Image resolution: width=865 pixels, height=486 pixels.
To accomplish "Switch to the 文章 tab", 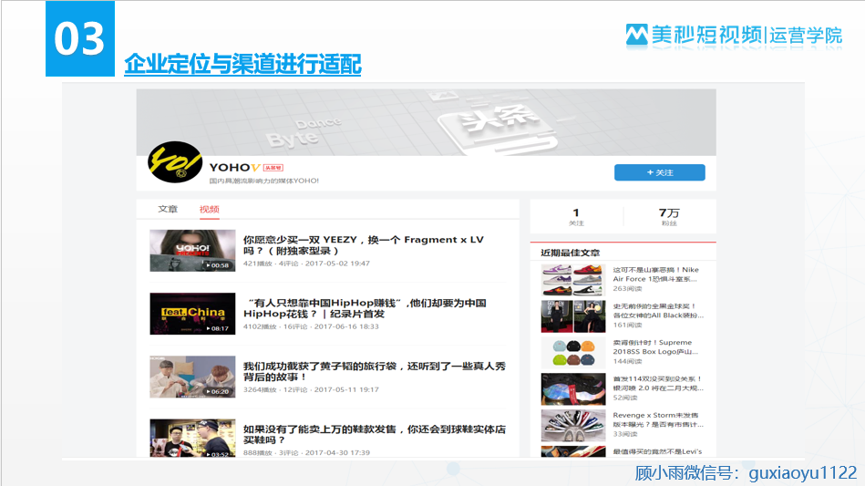I will pyautogui.click(x=168, y=209).
